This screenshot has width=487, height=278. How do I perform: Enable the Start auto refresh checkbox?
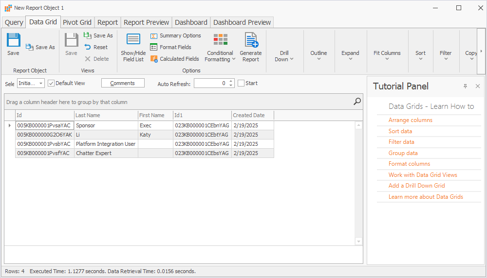[241, 83]
